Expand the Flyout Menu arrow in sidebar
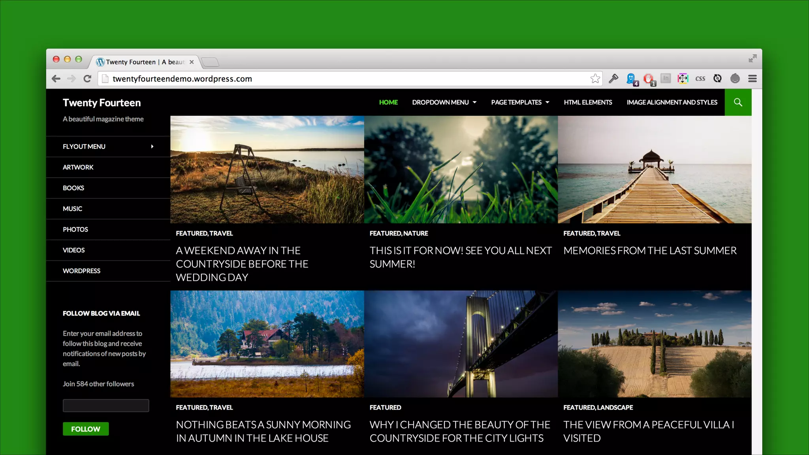The width and height of the screenshot is (809, 455). [x=152, y=147]
